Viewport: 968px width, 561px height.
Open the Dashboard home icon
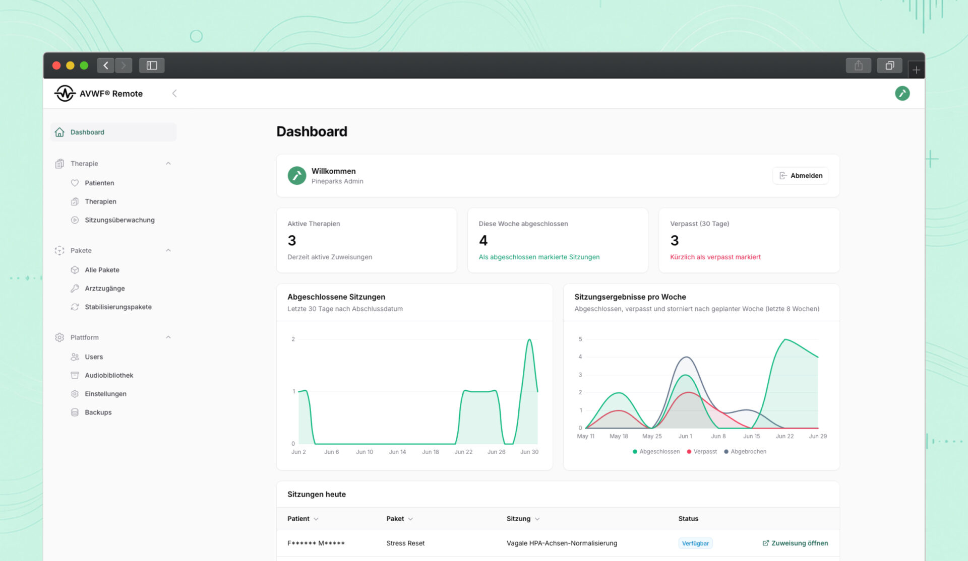[x=59, y=132]
